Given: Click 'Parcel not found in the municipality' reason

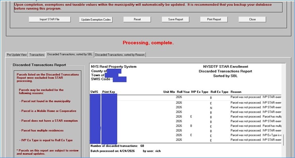Looking at the screenshot, I should [45, 101].
